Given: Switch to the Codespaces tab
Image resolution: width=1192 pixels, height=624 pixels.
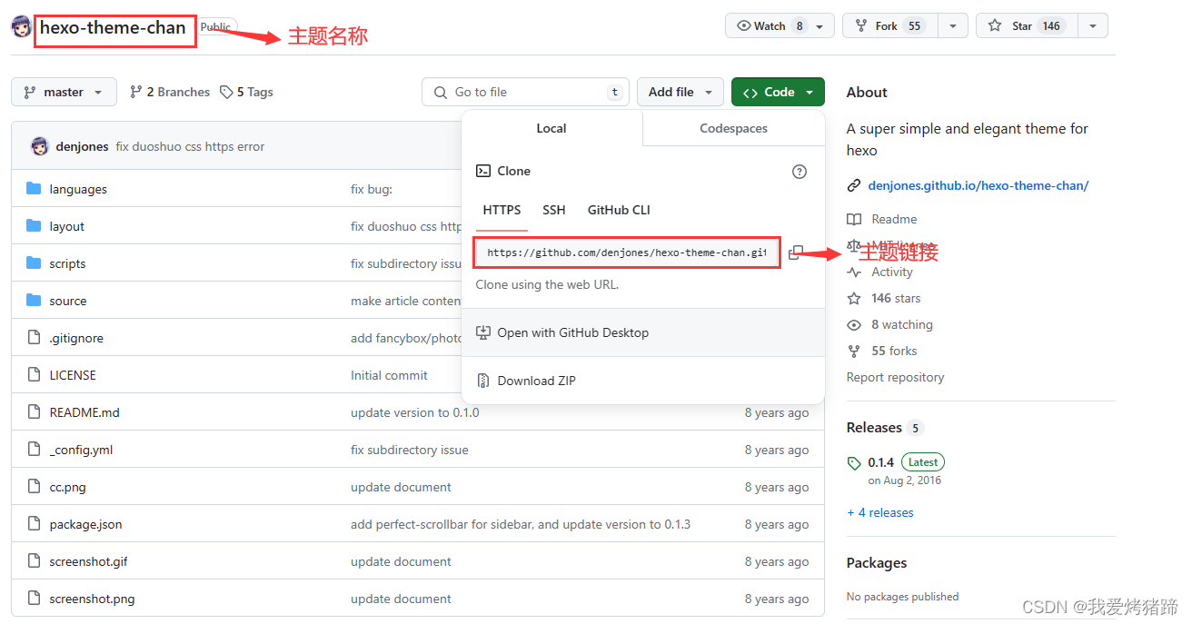Looking at the screenshot, I should [x=733, y=128].
